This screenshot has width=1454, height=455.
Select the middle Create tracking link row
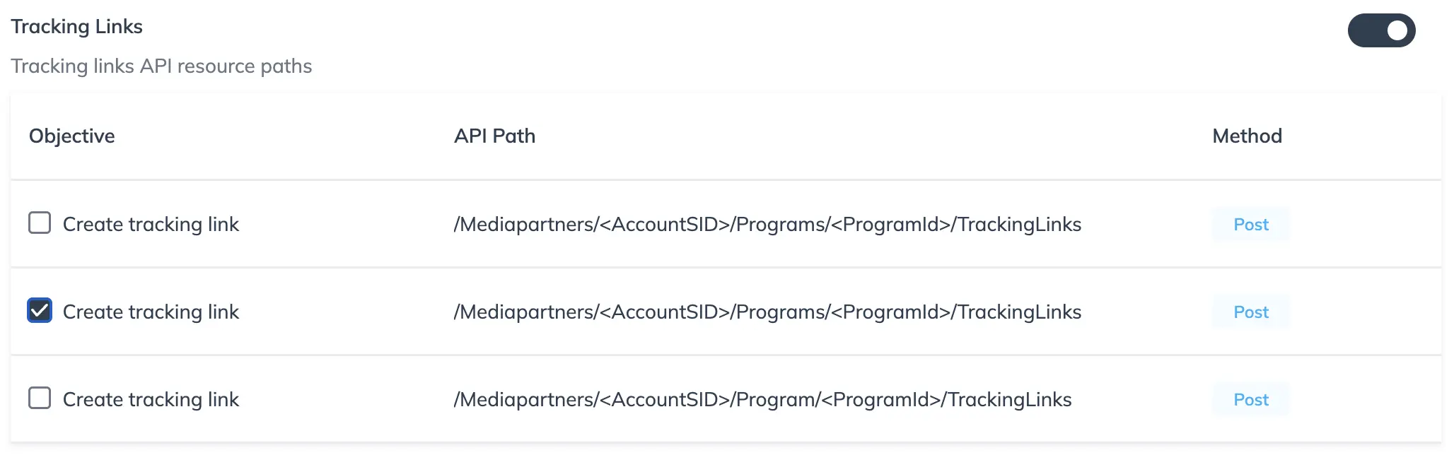coord(151,312)
